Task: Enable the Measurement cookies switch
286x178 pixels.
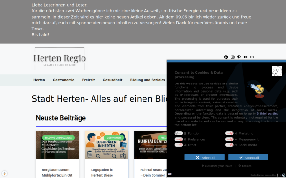Action: 229,139
